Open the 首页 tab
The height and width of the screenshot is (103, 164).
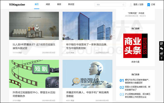(37, 4)
